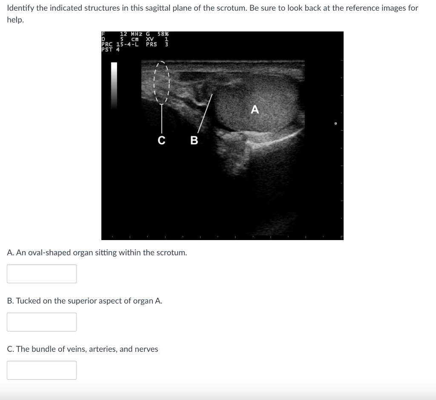Viewport: 436px width, 400px height.
Task: Click label B on the ultrasound image
Action: tap(194, 140)
